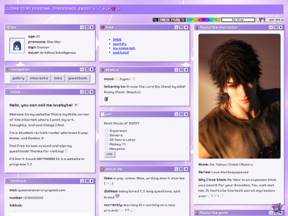Click the 'mood: hyper' status line
The height and width of the screenshot is (216, 288).
pyautogui.click(x=119, y=79)
